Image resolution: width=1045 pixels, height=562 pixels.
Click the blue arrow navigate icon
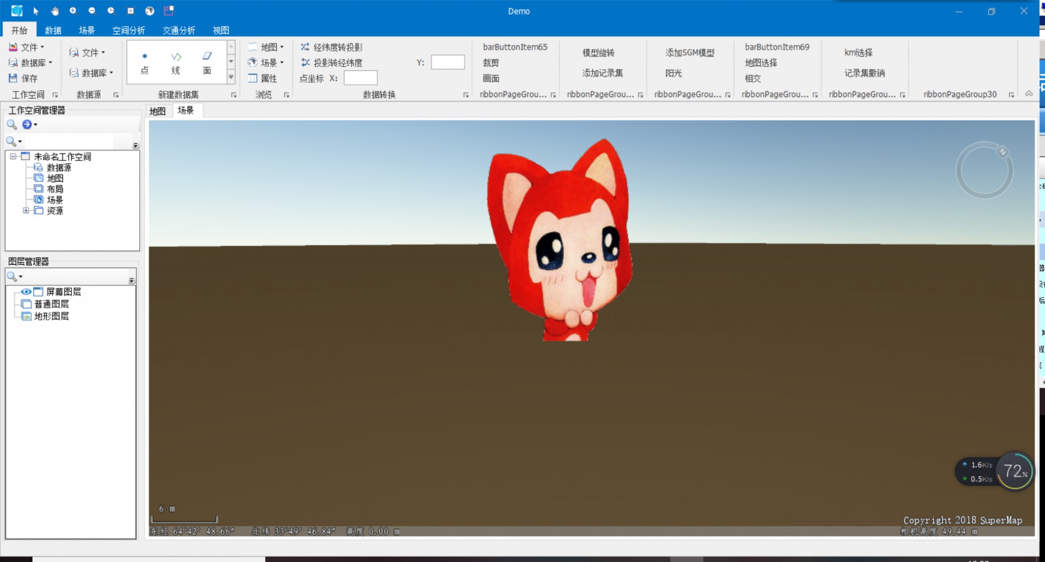pyautogui.click(x=27, y=125)
